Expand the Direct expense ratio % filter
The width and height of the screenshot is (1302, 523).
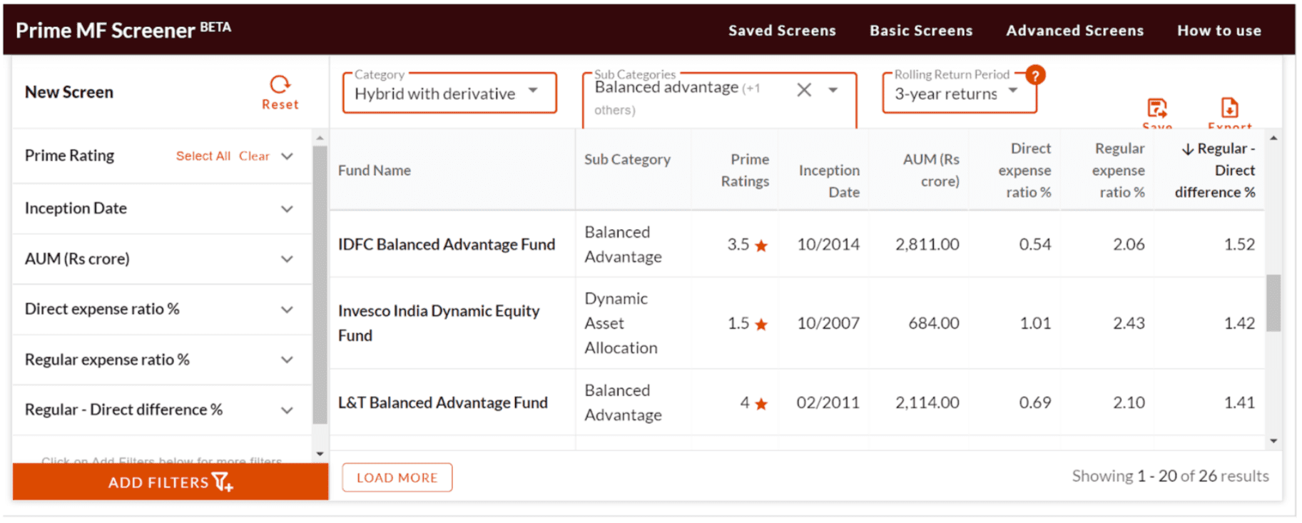point(287,310)
